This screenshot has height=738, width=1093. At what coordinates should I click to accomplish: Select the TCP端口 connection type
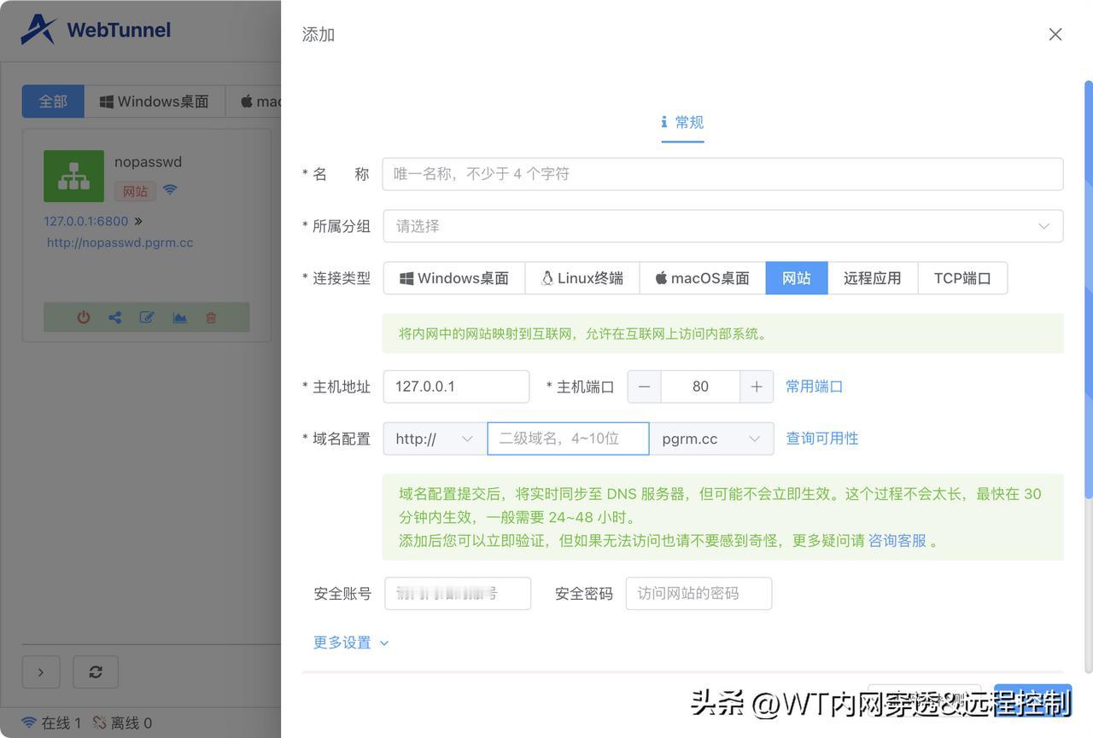coord(962,277)
